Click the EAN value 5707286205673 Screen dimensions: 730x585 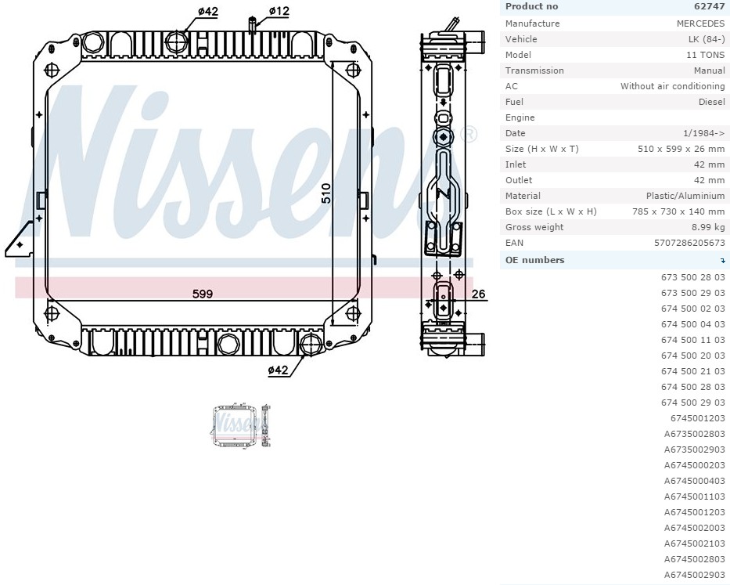click(x=689, y=243)
